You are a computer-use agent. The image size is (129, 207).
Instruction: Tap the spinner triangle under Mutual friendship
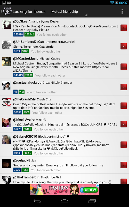[x=86, y=15]
